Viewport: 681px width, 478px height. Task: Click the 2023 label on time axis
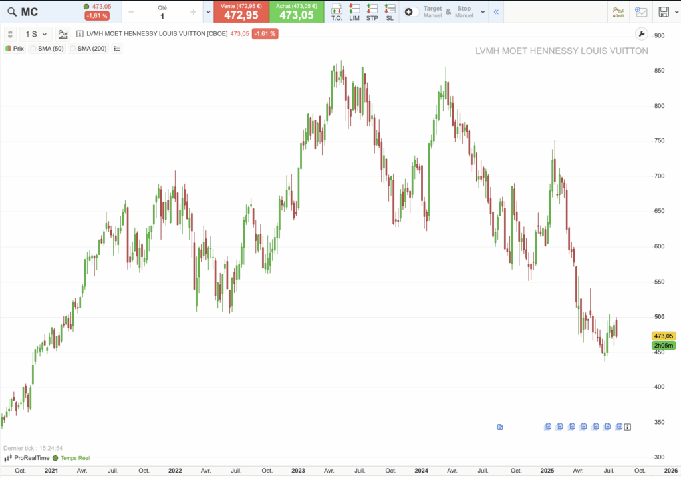pos(298,471)
